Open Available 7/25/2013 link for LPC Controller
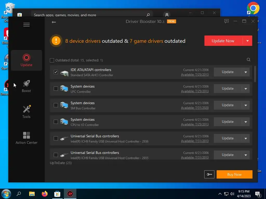 pos(195,91)
